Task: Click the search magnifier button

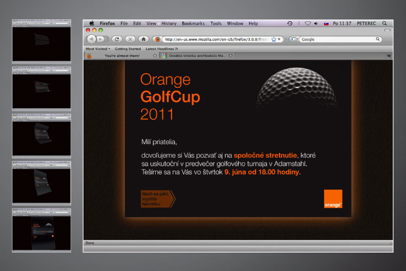Action: coord(378,39)
